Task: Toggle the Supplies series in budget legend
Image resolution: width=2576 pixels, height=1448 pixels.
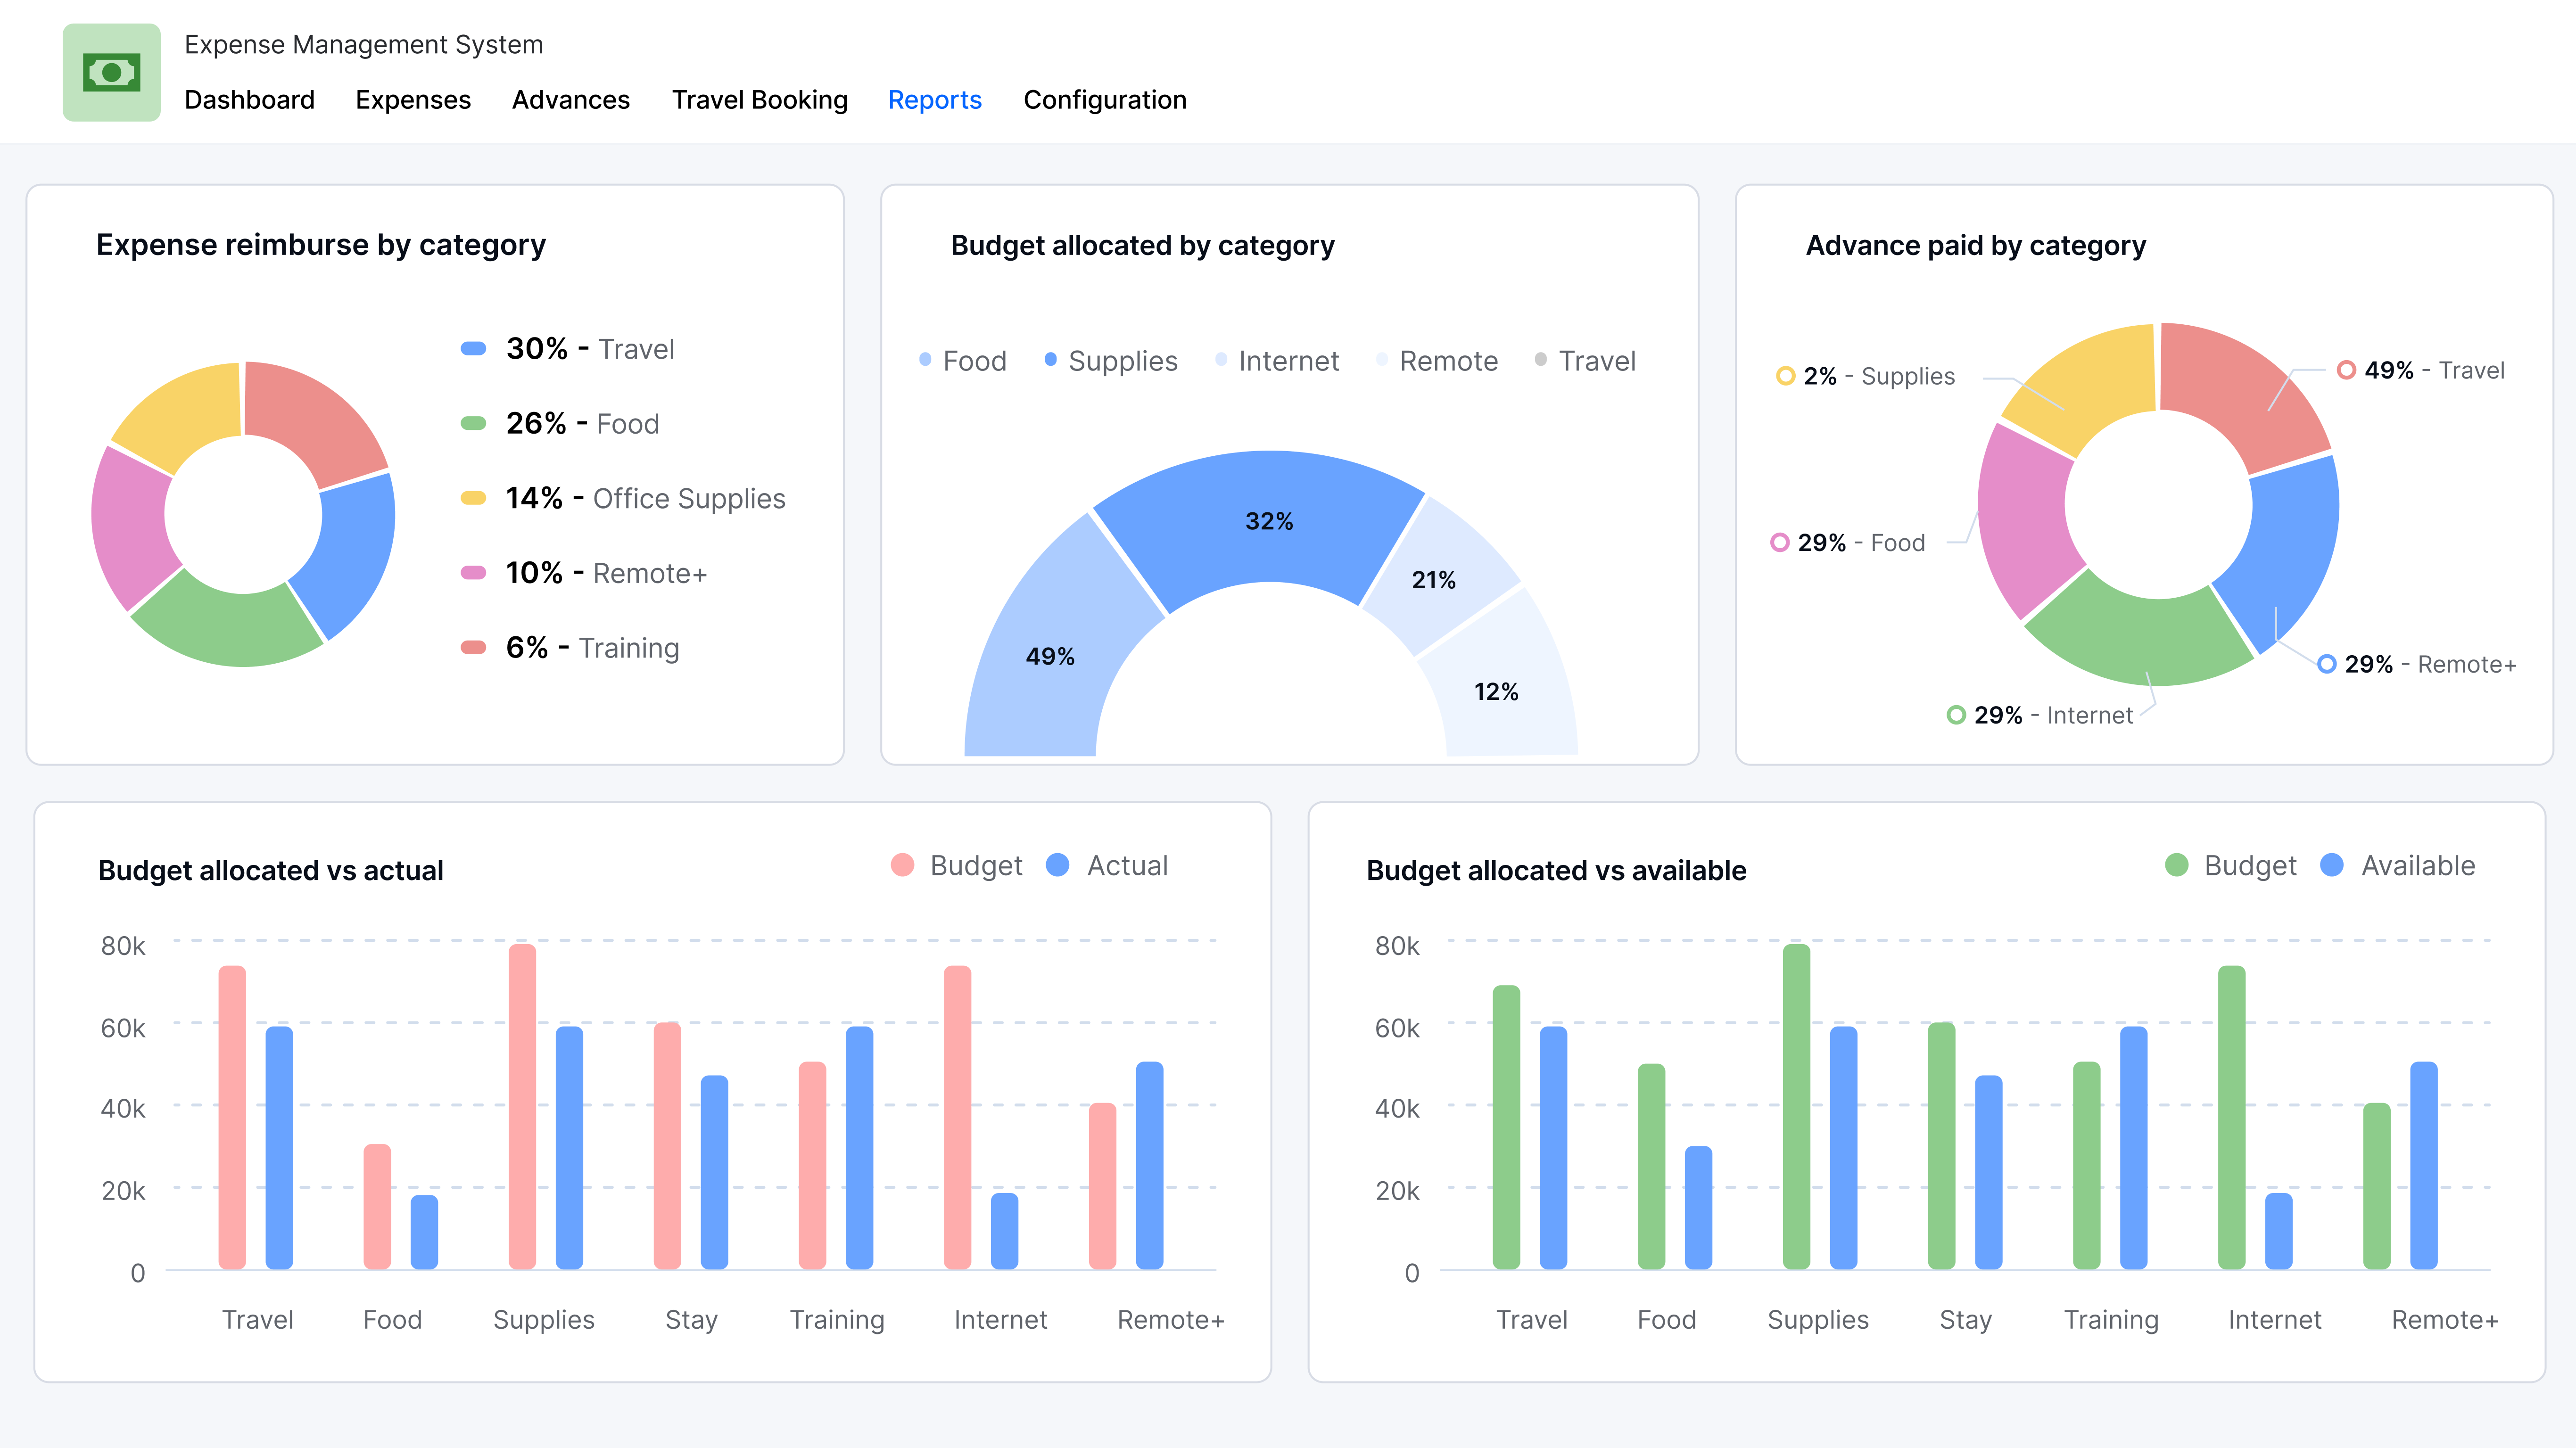Action: 1111,361
